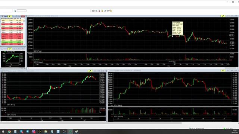
Task: Click the yellow fourth icon in the toolbar group
Action: click(x=102, y=11)
